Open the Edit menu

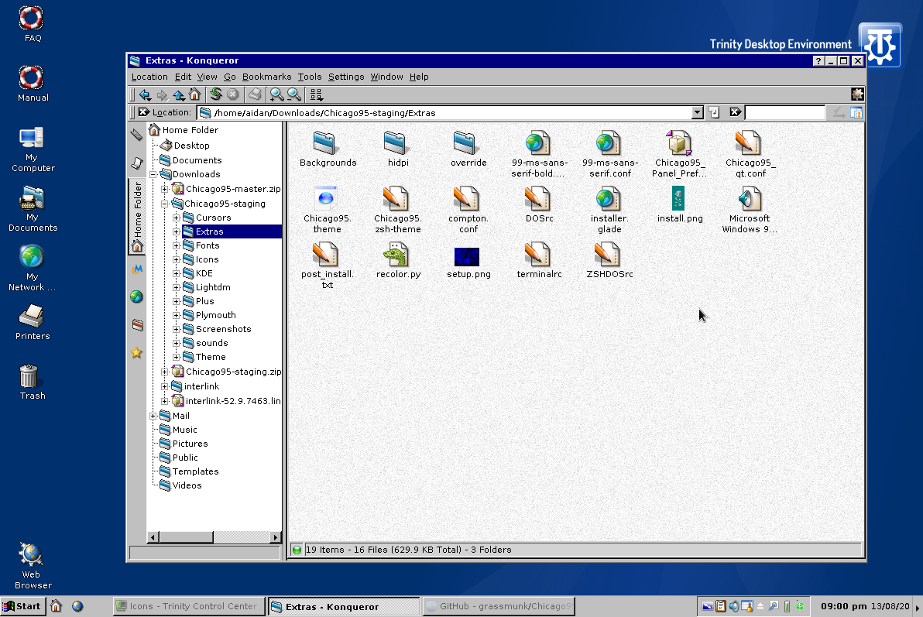point(183,77)
